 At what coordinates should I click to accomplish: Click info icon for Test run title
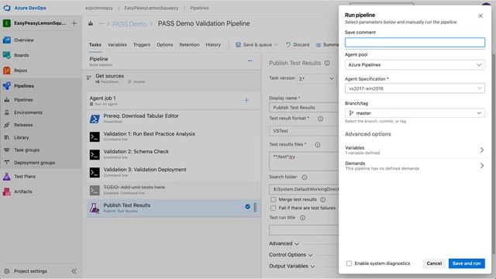point(302,218)
